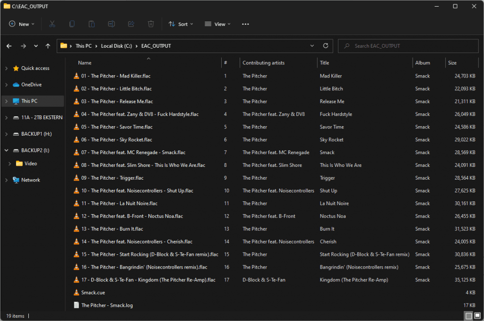The image size is (484, 321).
Task: Switch to large thumbnails view via status bar
Action: point(477,316)
